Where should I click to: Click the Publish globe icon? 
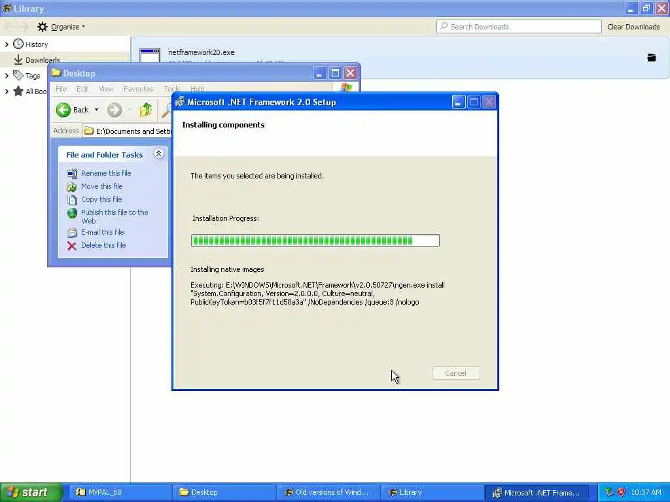pos(72,213)
